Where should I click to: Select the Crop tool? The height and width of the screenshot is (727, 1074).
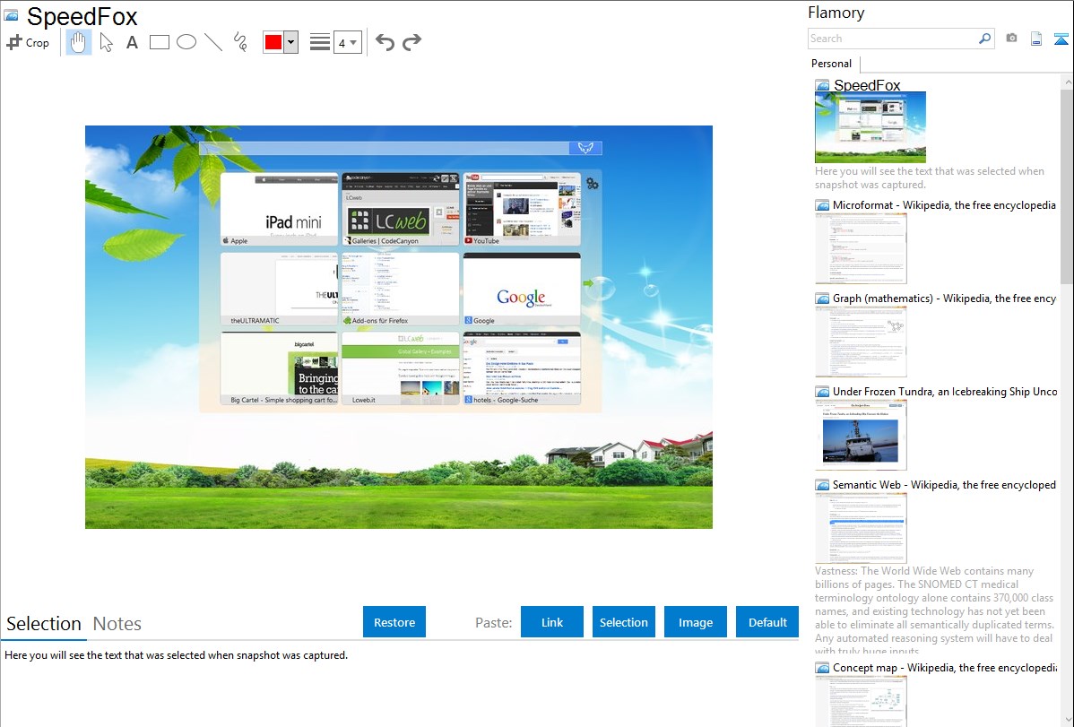pyautogui.click(x=28, y=42)
